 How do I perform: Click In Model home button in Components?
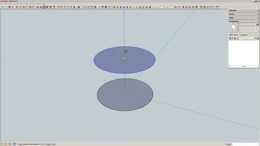[x=235, y=38]
